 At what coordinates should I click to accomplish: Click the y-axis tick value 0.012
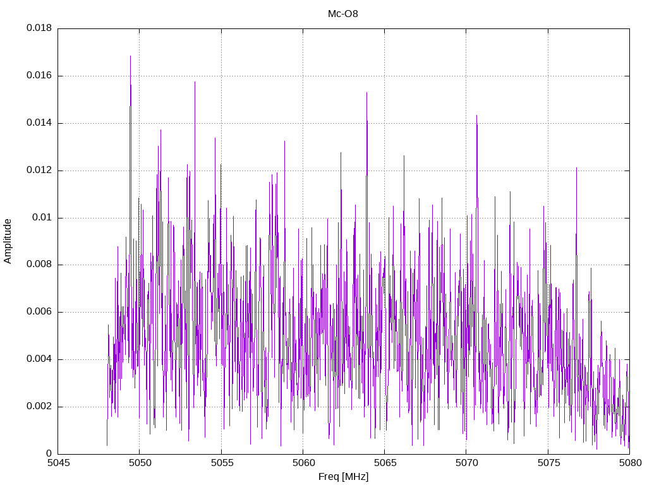pos(39,170)
